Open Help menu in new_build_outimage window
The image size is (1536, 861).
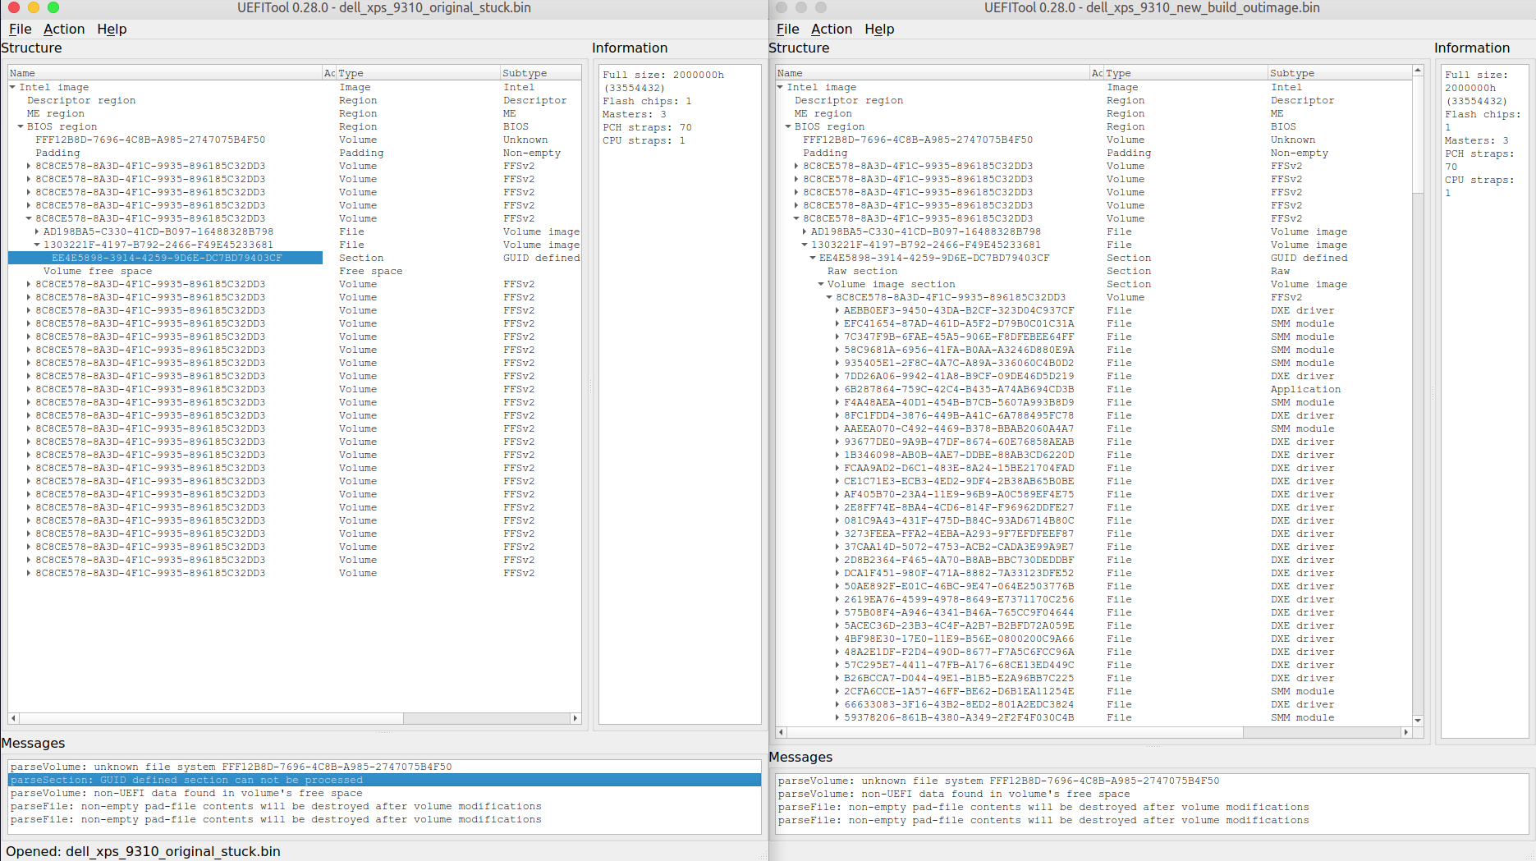[879, 29]
